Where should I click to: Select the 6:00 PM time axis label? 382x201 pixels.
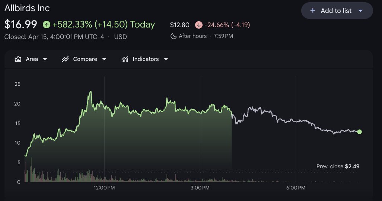(296, 188)
